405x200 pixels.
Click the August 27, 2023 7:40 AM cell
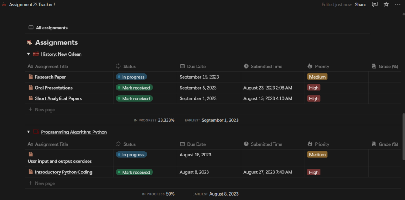273,172
